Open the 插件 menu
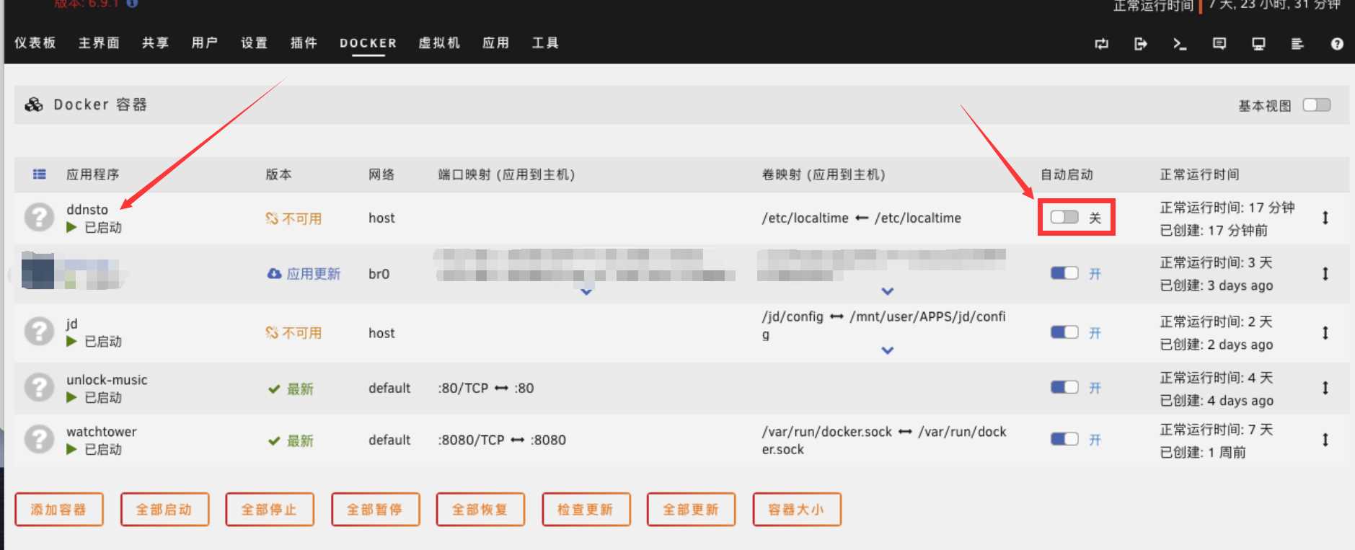 pos(304,43)
